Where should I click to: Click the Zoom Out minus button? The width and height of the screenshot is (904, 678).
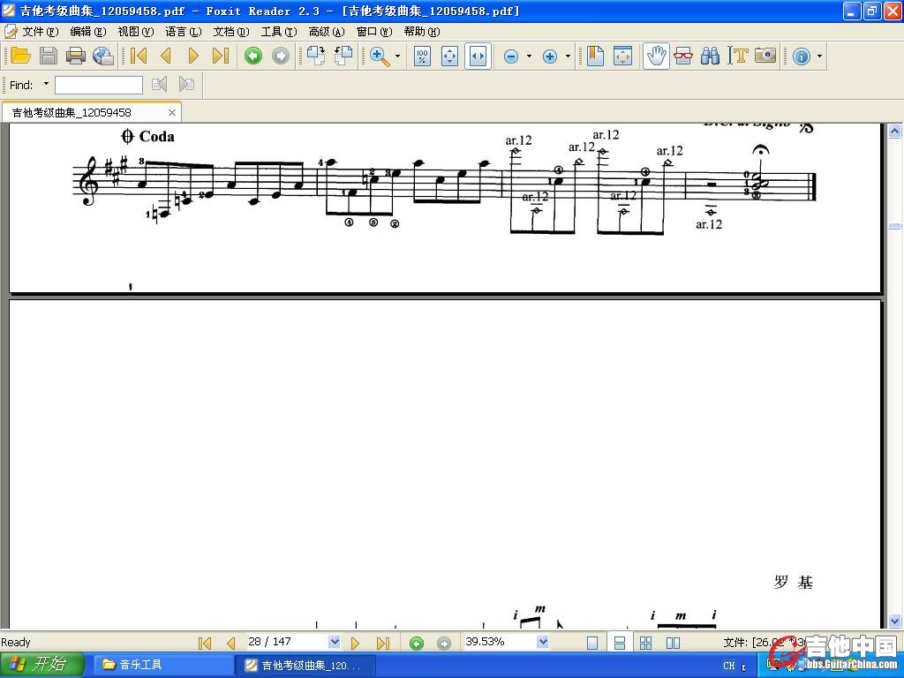click(x=511, y=56)
